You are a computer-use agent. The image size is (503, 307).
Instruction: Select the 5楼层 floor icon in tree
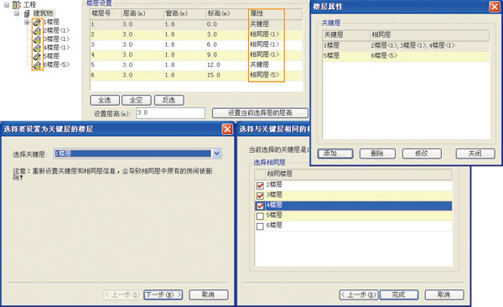pyautogui.click(x=37, y=56)
